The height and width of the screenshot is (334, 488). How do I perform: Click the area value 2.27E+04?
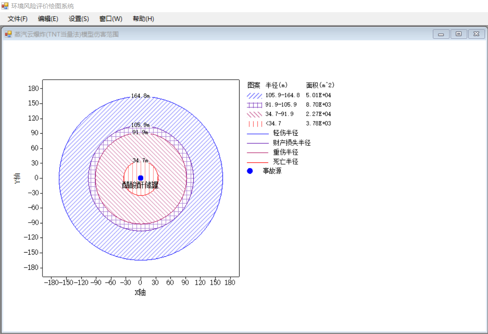coord(318,114)
